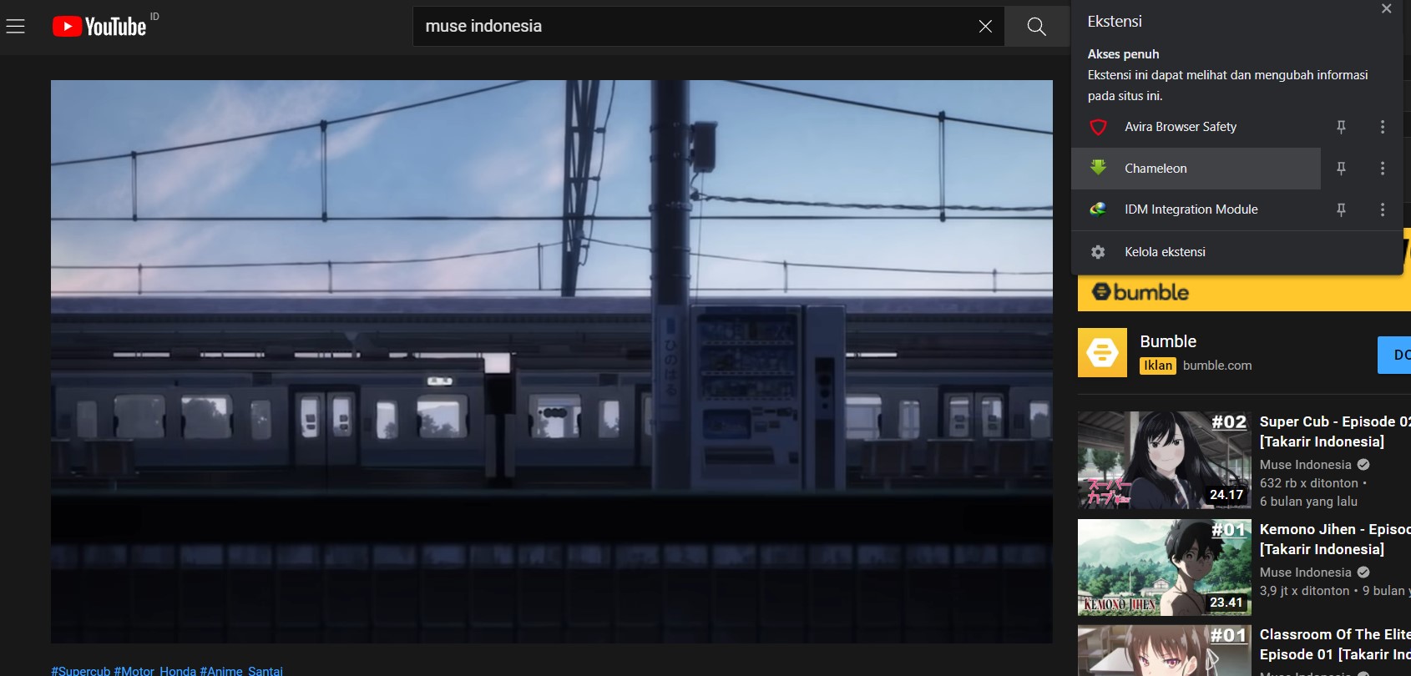
Task: Click the 'Akses penuh' heading
Action: (x=1123, y=54)
